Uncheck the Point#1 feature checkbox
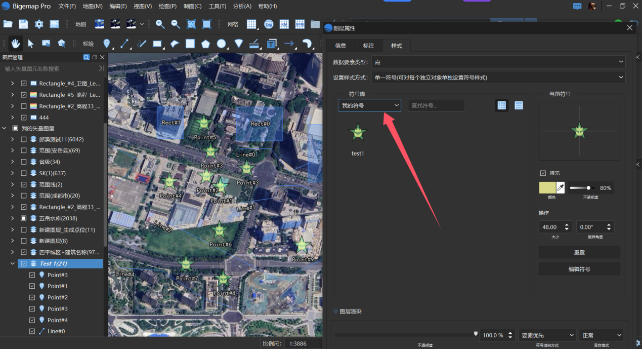 [x=32, y=286]
